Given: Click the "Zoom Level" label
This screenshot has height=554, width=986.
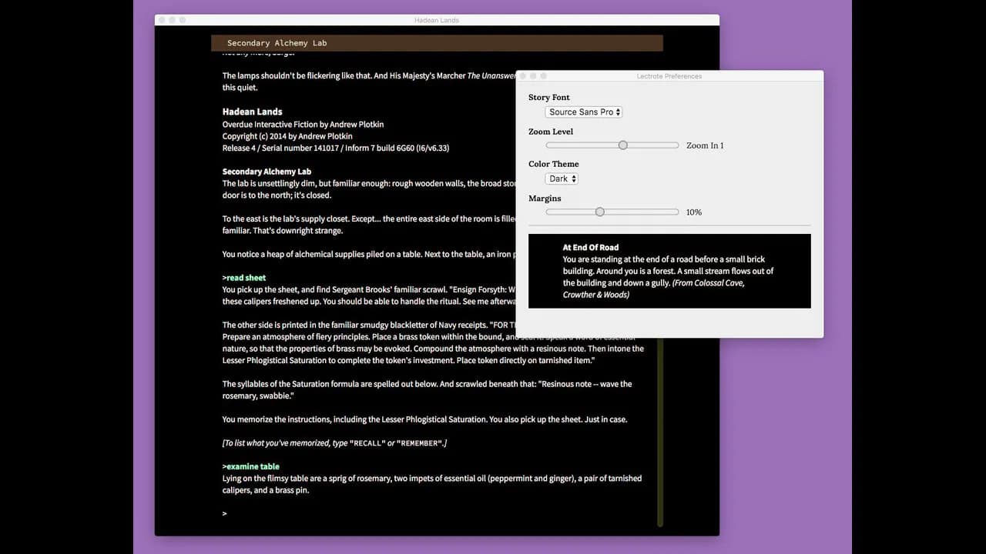Looking at the screenshot, I should pos(551,132).
